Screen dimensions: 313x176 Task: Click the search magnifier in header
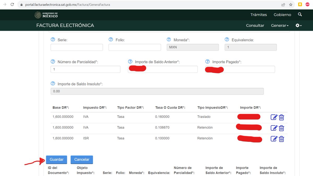point(300,15)
